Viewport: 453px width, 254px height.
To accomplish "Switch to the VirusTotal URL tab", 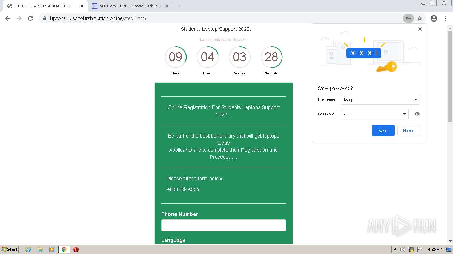I will [130, 6].
